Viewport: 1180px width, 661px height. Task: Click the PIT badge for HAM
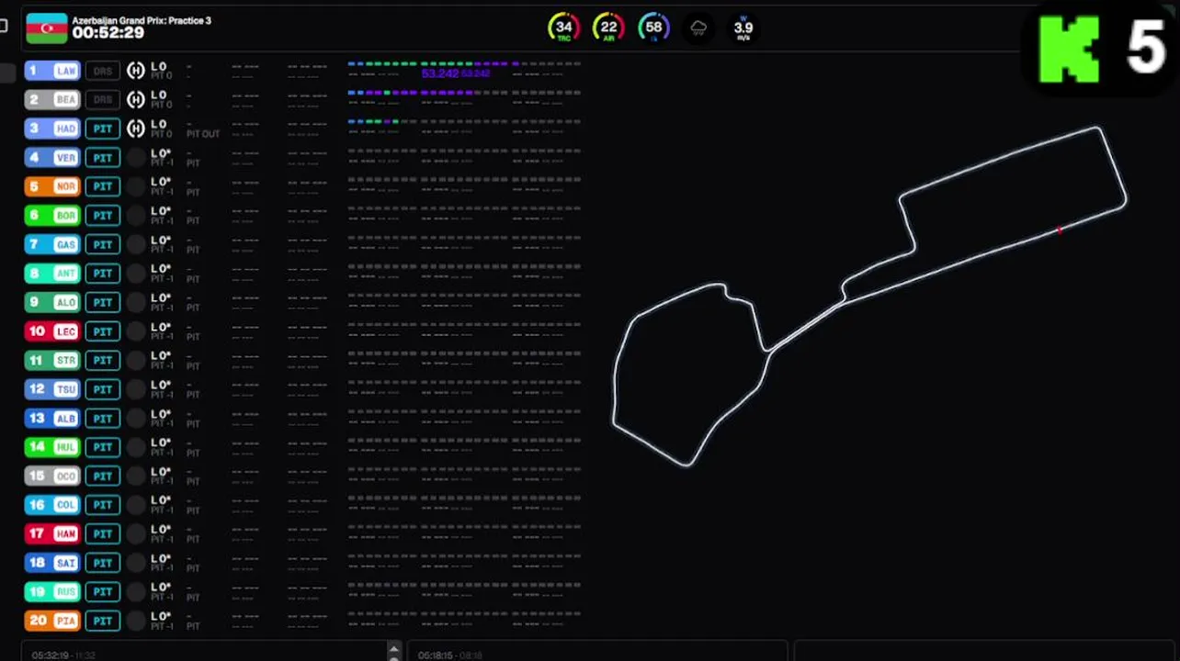103,533
